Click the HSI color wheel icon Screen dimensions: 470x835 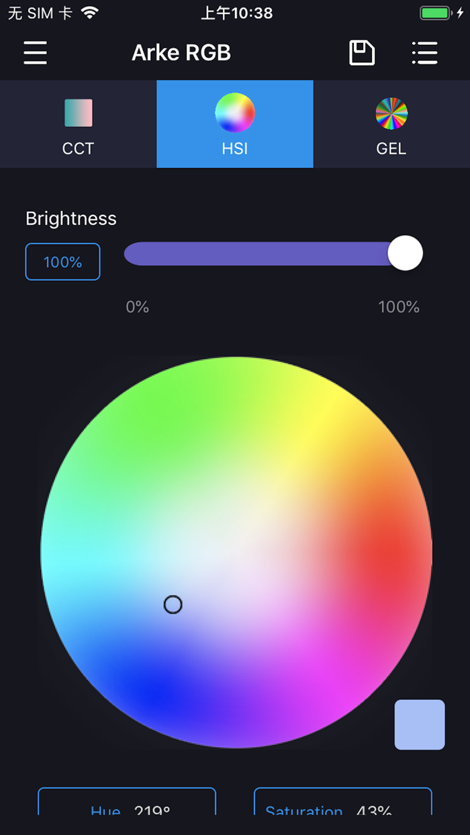[x=234, y=113]
